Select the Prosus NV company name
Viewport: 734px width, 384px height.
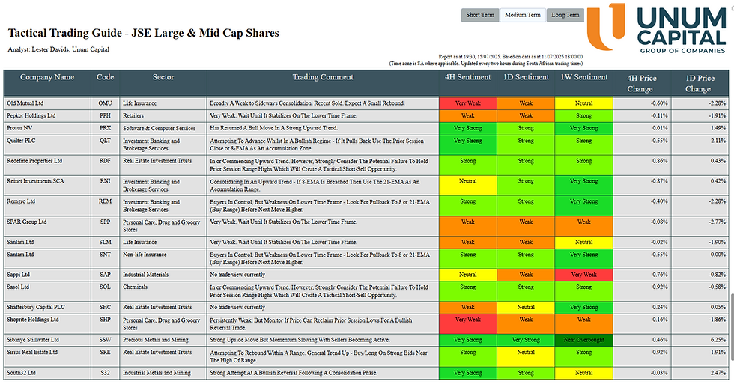[19, 128]
